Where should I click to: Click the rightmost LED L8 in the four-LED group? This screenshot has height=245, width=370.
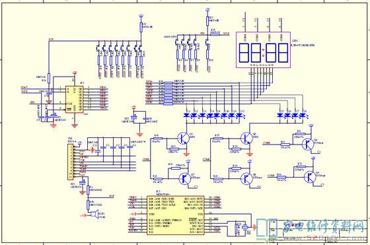[303, 116]
